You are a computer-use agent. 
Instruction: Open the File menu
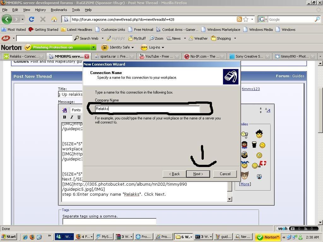(x=5, y=10)
